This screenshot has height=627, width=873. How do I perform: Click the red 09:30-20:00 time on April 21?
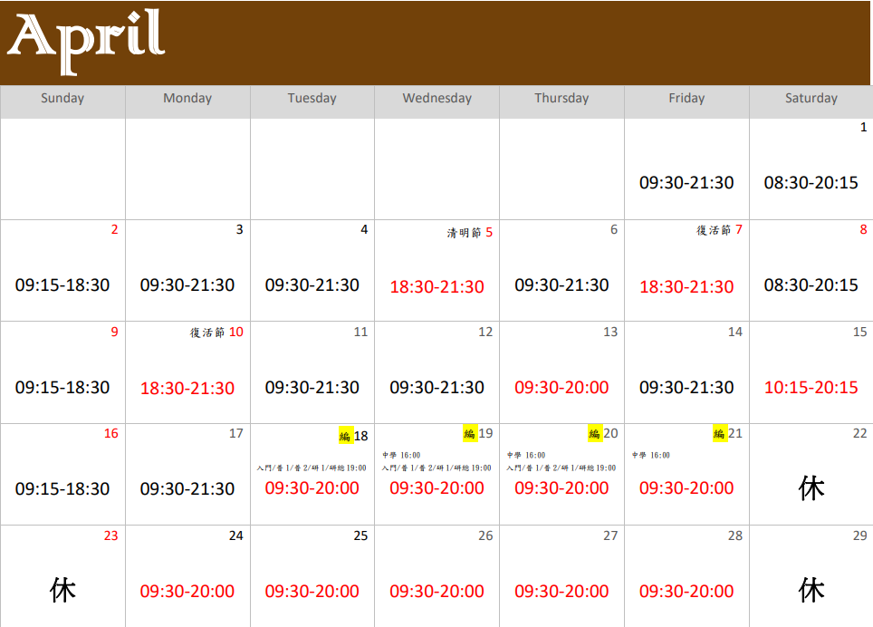pyautogui.click(x=686, y=488)
